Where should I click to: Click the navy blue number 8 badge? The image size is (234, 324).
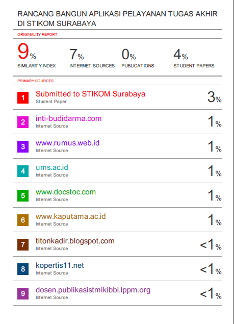[x=23, y=269]
